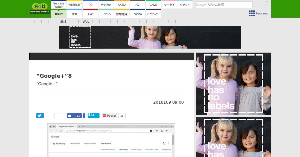Click the article date 09:00 text
The height and width of the screenshot is (157, 300).
coord(168,102)
